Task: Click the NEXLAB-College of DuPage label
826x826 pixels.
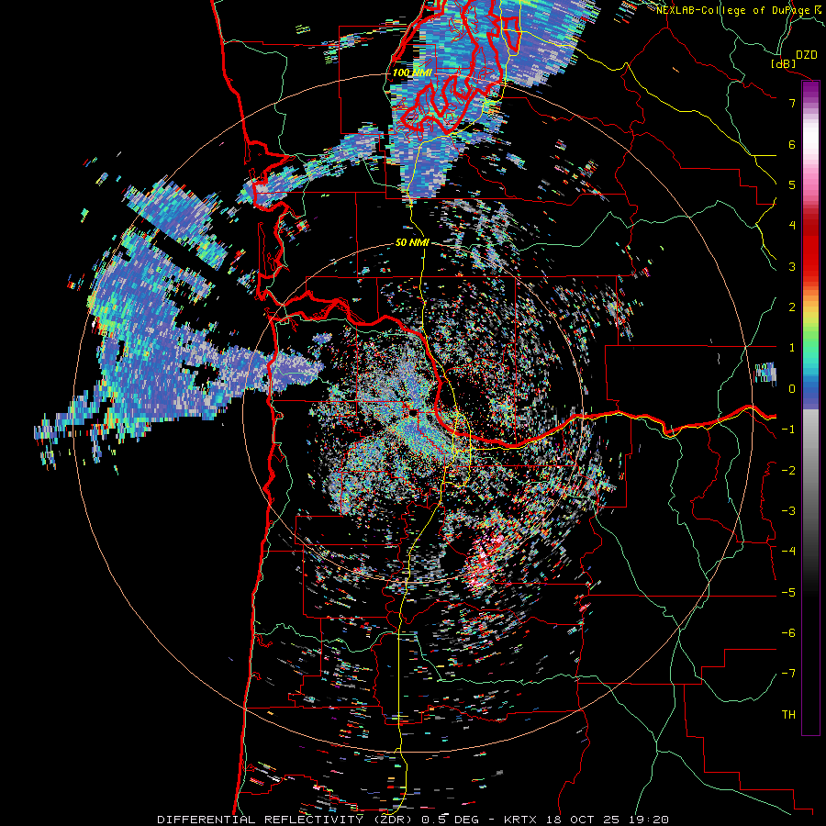Action: [x=735, y=10]
